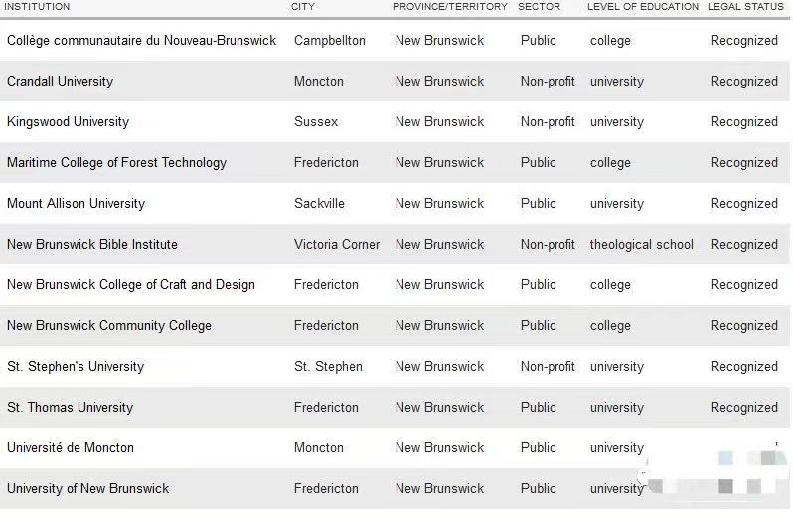The width and height of the screenshot is (793, 515).
Task: Select St. Stephen's University entry
Action: [76, 366]
